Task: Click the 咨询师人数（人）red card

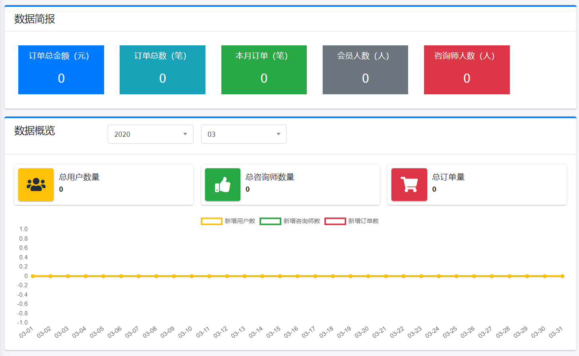Action: [x=467, y=70]
